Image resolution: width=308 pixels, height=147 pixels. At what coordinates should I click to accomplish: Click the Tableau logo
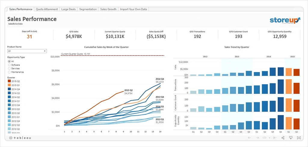20,138
